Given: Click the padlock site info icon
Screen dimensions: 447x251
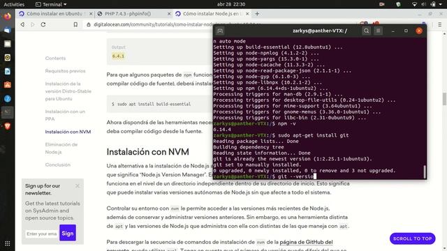Looking at the screenshot, I should point(89,24).
